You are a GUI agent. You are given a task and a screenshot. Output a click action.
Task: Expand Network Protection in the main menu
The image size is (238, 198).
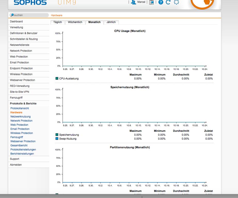pyautogui.click(x=29, y=51)
